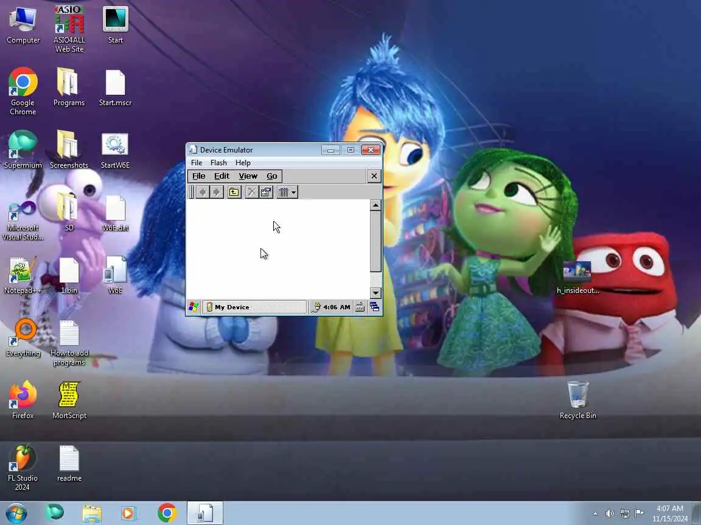Select the SD folder on desktop

(x=69, y=213)
